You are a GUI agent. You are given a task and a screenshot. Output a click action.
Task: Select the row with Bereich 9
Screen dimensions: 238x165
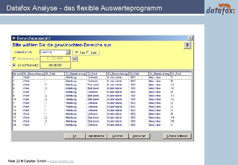click(102, 96)
